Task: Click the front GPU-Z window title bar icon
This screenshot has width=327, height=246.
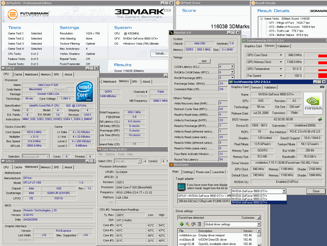Action: coord(231,82)
